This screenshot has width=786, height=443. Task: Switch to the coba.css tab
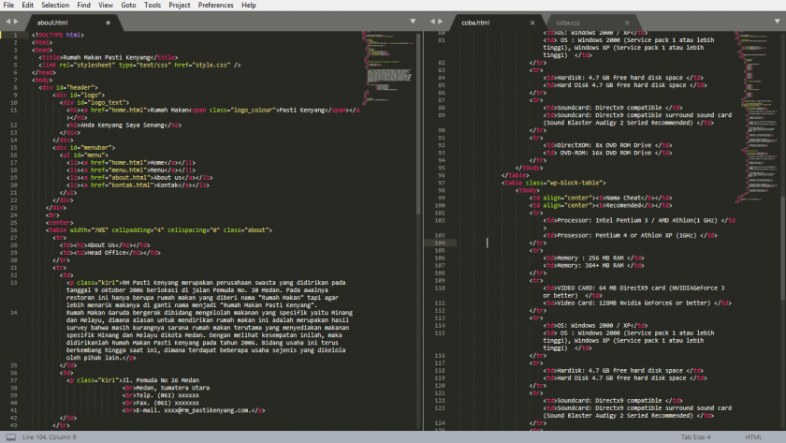point(569,22)
